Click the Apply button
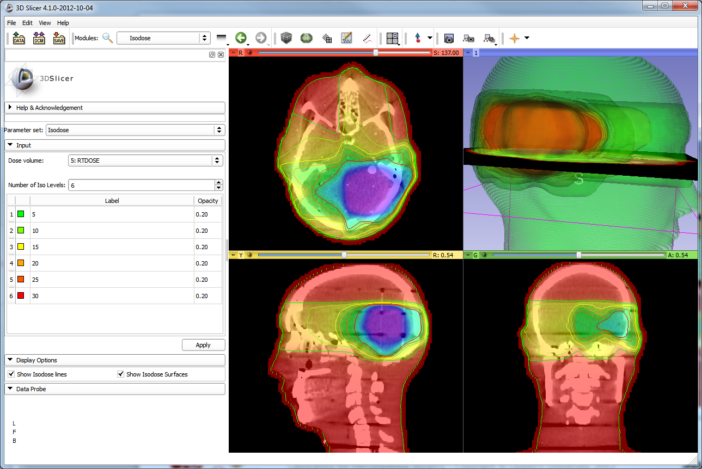The width and height of the screenshot is (702, 469). [203, 345]
